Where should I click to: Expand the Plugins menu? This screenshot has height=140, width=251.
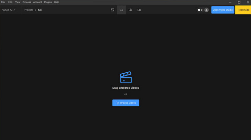(x=48, y=2)
